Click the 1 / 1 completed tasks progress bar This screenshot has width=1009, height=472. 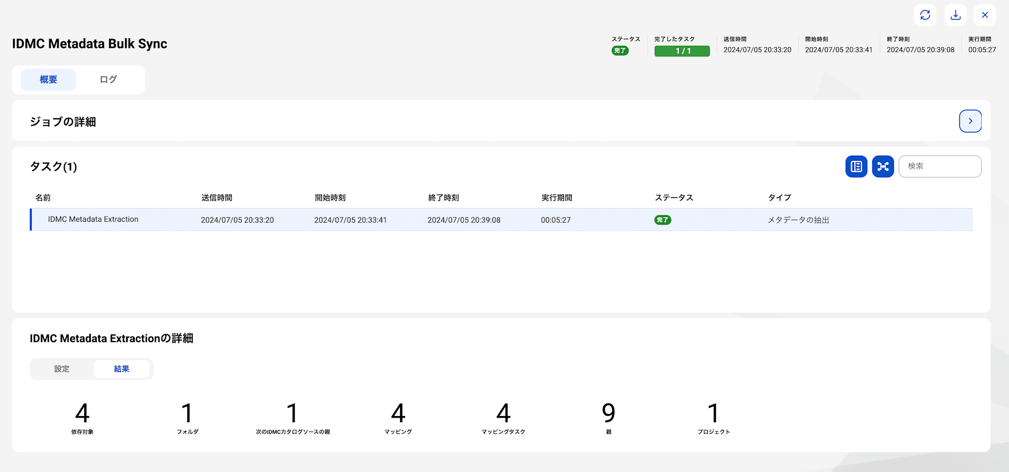(682, 51)
